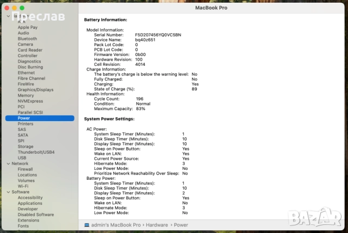This screenshot has height=233, width=348.
Task: Select Fonts under Software
Action: click(23, 226)
